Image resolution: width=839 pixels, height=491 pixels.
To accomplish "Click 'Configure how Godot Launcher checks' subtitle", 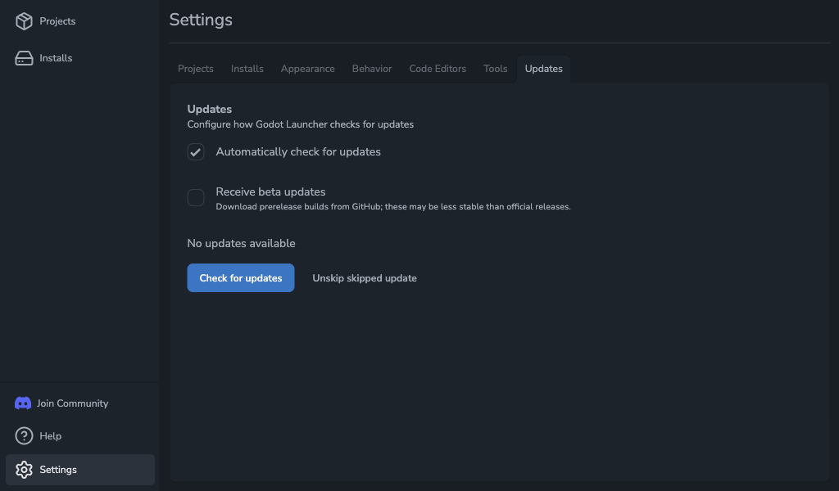I will [300, 124].
